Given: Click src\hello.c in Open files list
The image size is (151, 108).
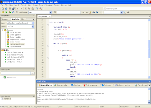Looking at the screenshot, I should tap(7, 99).
